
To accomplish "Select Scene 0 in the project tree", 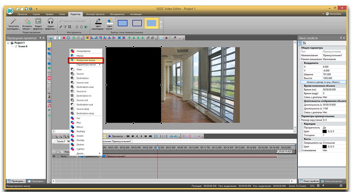I will click(23, 46).
